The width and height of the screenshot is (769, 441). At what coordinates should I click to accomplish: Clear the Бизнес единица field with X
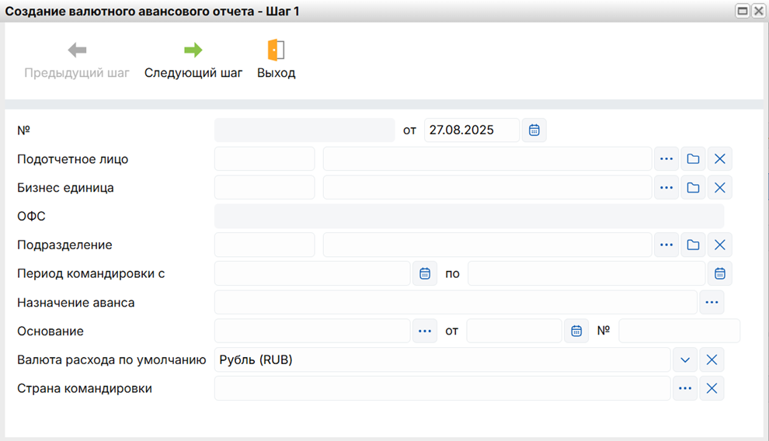pos(719,188)
